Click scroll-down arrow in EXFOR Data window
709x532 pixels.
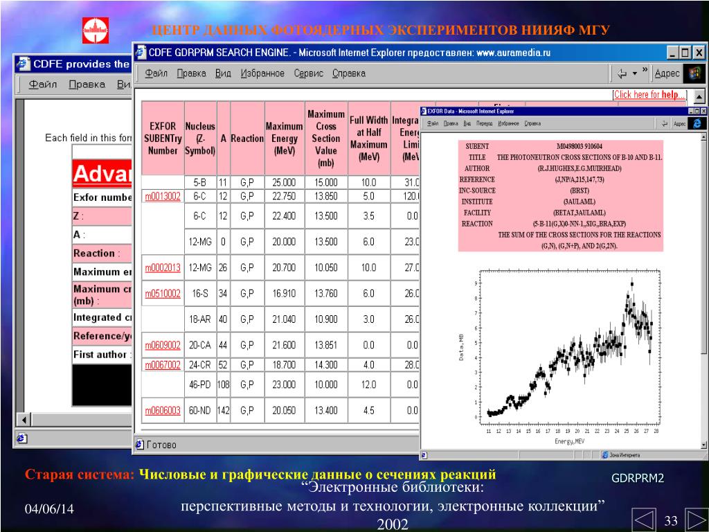coord(703,445)
